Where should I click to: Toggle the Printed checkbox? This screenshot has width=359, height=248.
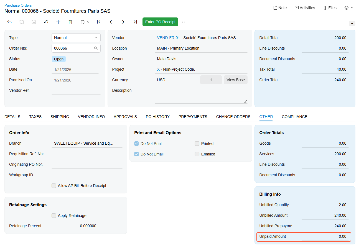[197, 144]
